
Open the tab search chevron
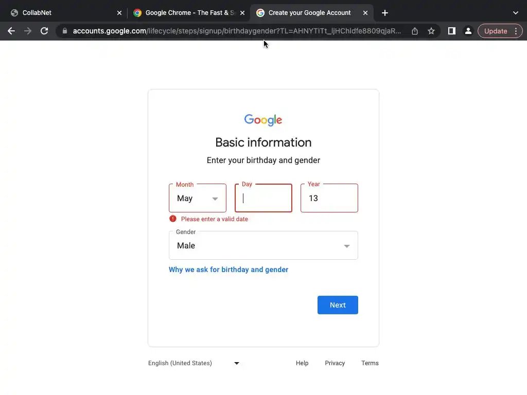pyautogui.click(x=516, y=13)
